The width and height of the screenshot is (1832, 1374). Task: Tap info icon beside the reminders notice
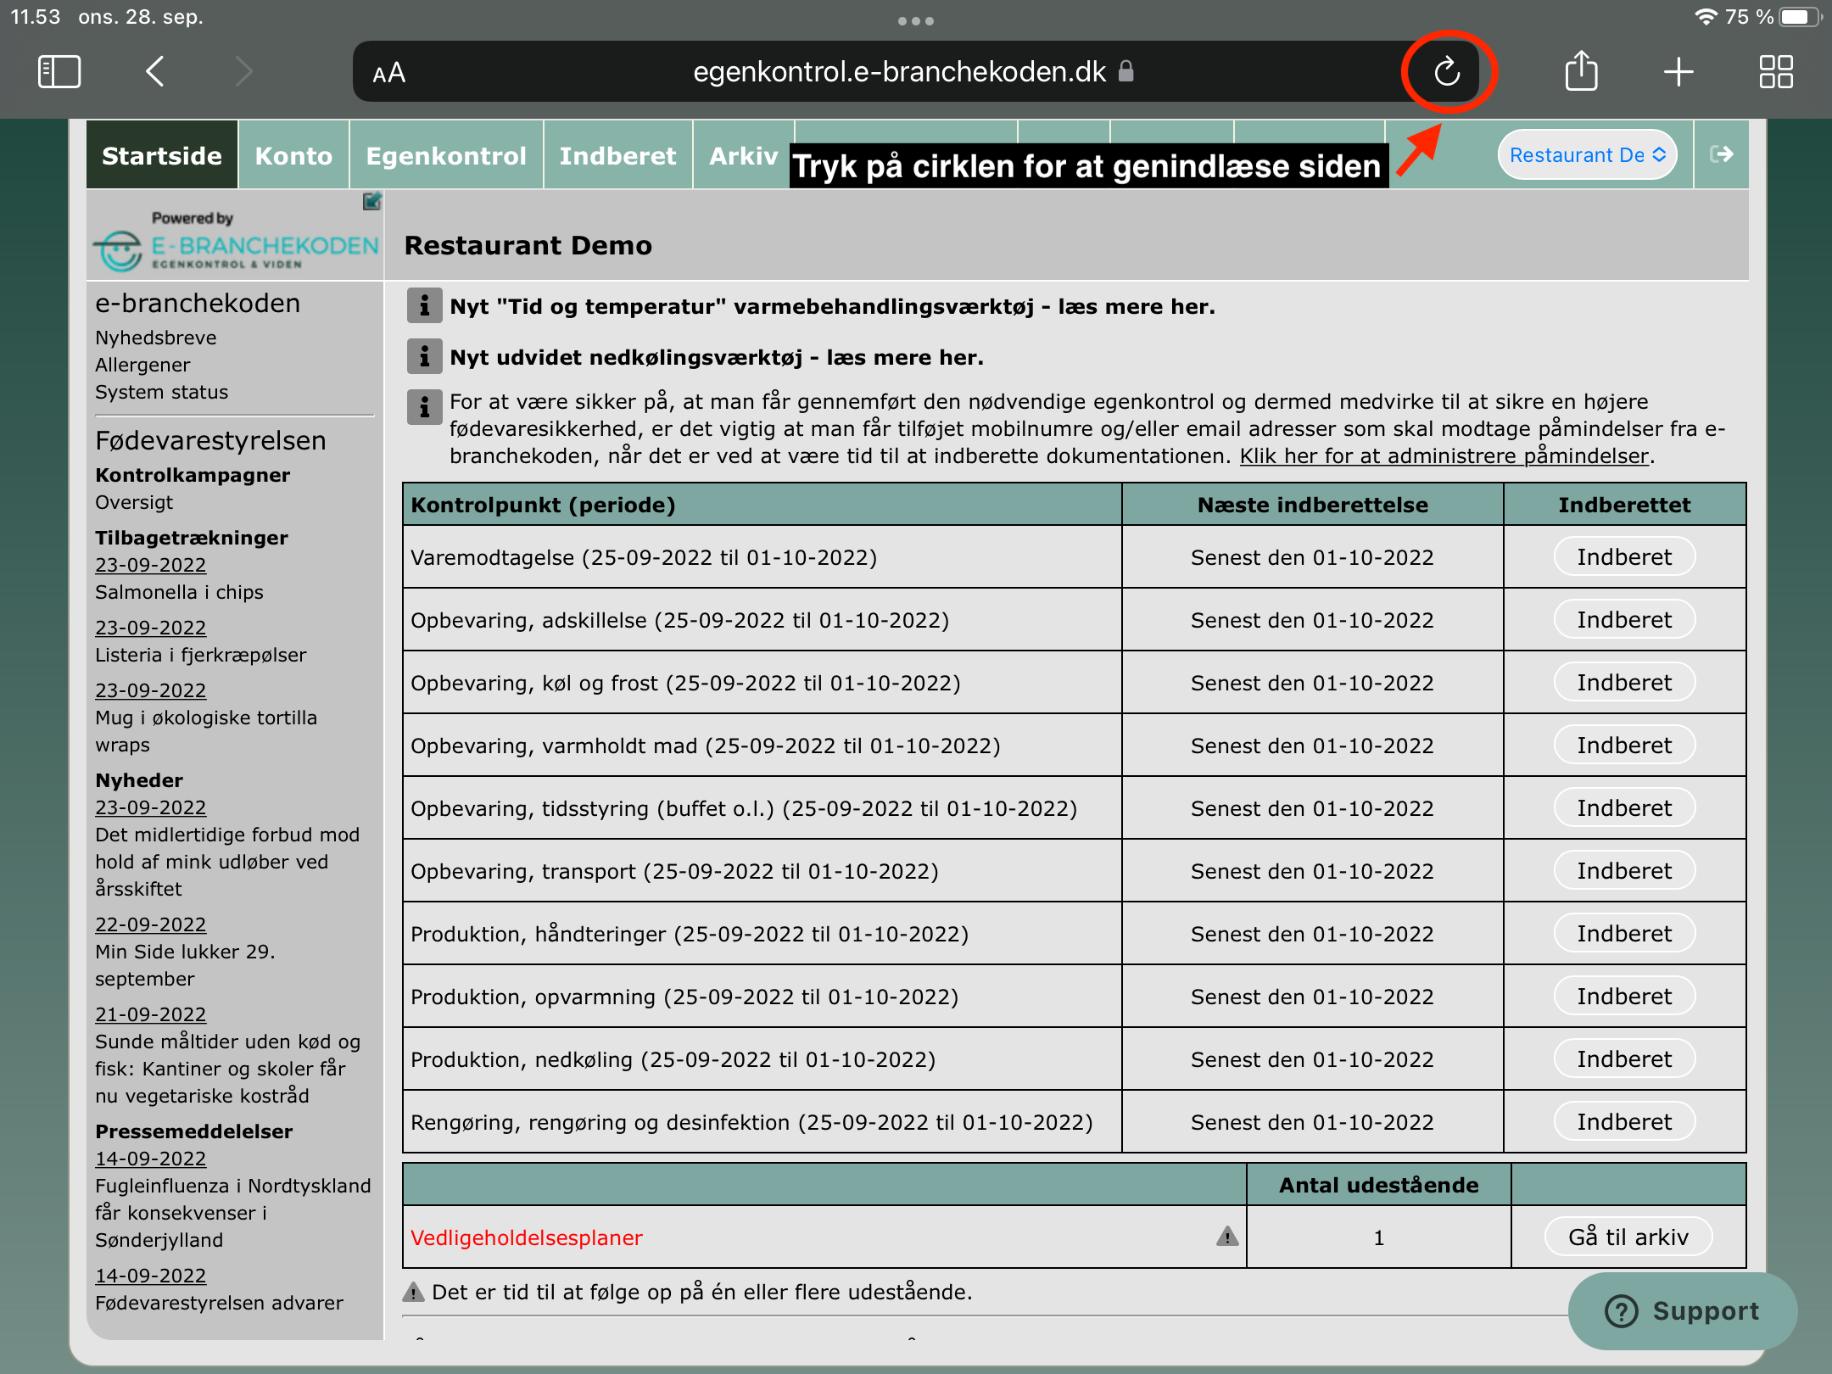pyautogui.click(x=424, y=407)
